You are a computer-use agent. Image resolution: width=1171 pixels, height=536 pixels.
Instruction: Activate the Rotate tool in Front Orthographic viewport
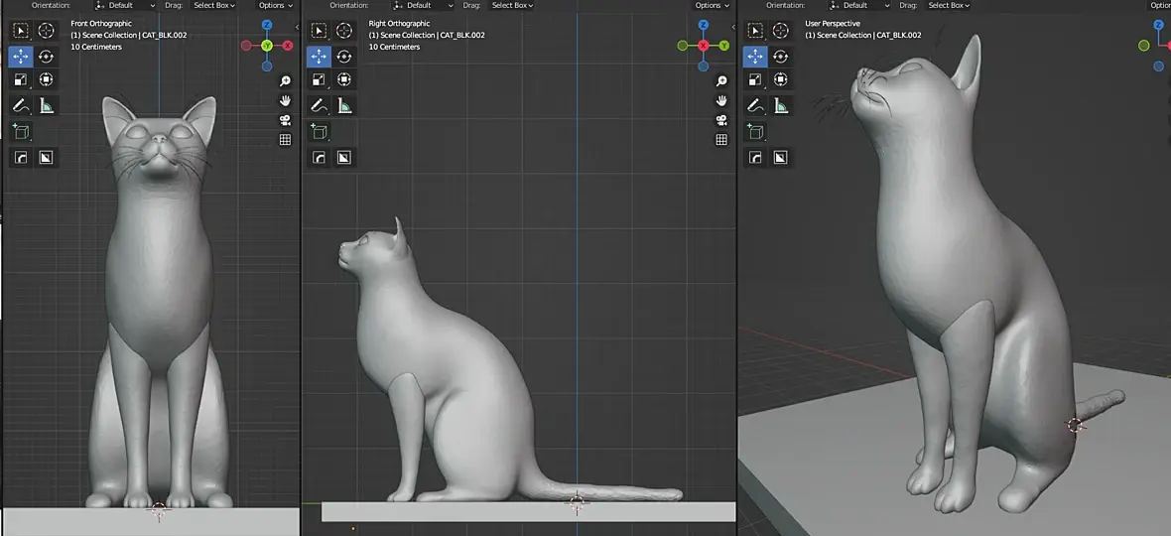(x=46, y=57)
